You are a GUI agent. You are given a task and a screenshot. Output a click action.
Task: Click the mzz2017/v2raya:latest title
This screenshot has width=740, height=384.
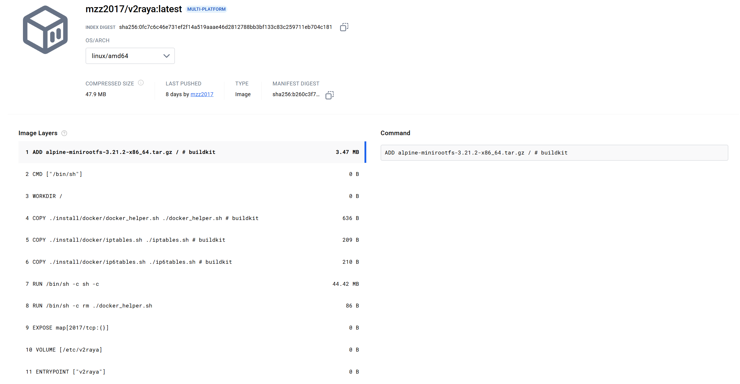coord(134,9)
